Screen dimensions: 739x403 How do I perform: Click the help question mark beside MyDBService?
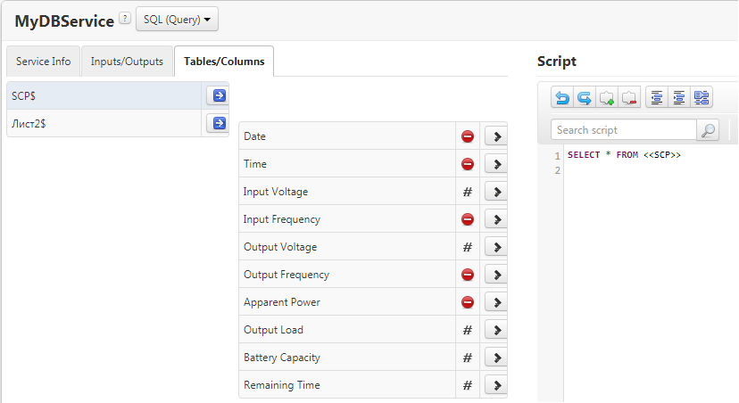point(125,19)
